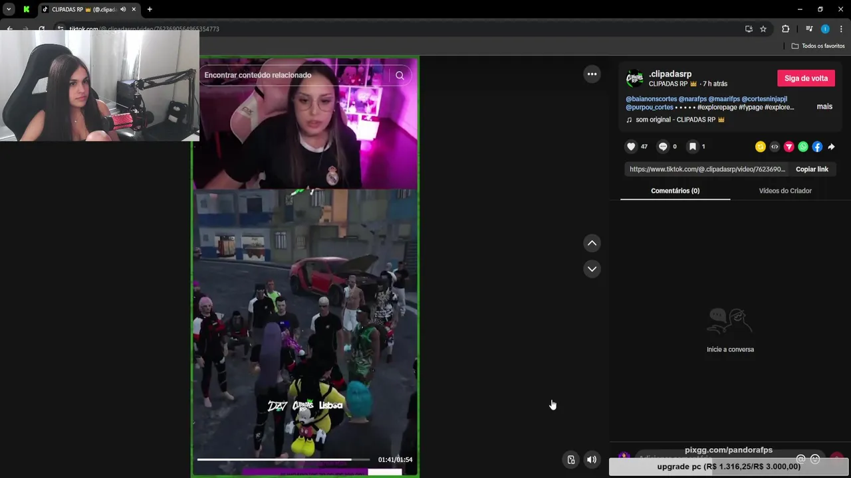The height and width of the screenshot is (478, 851).
Task: Click the floating player icon beside volume
Action: coord(570,459)
